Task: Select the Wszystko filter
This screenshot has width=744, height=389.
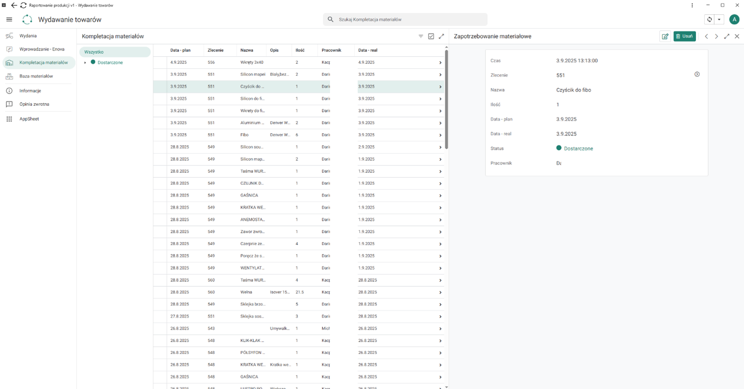Action: (x=115, y=52)
